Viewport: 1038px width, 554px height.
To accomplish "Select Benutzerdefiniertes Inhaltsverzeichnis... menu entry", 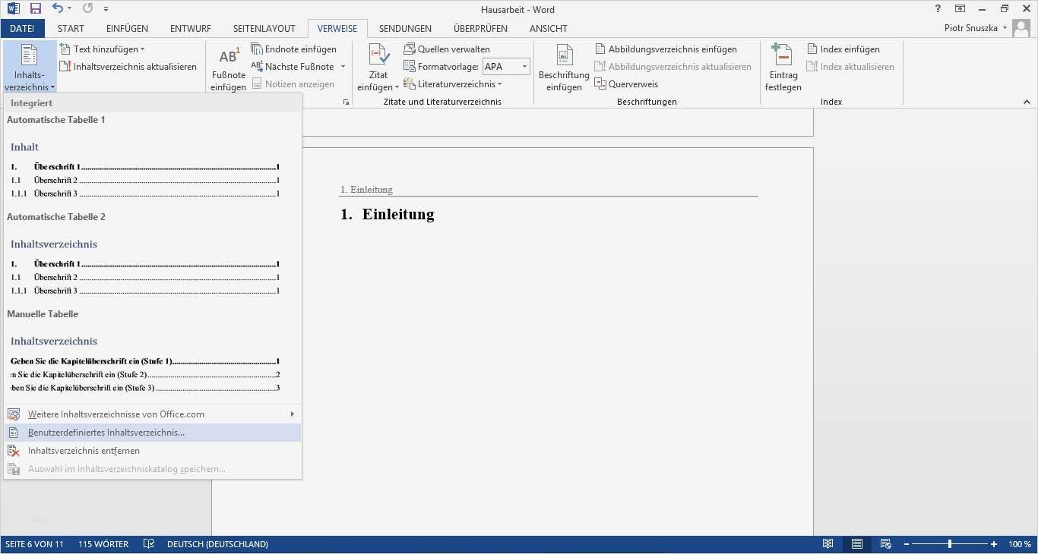I will click(x=153, y=433).
